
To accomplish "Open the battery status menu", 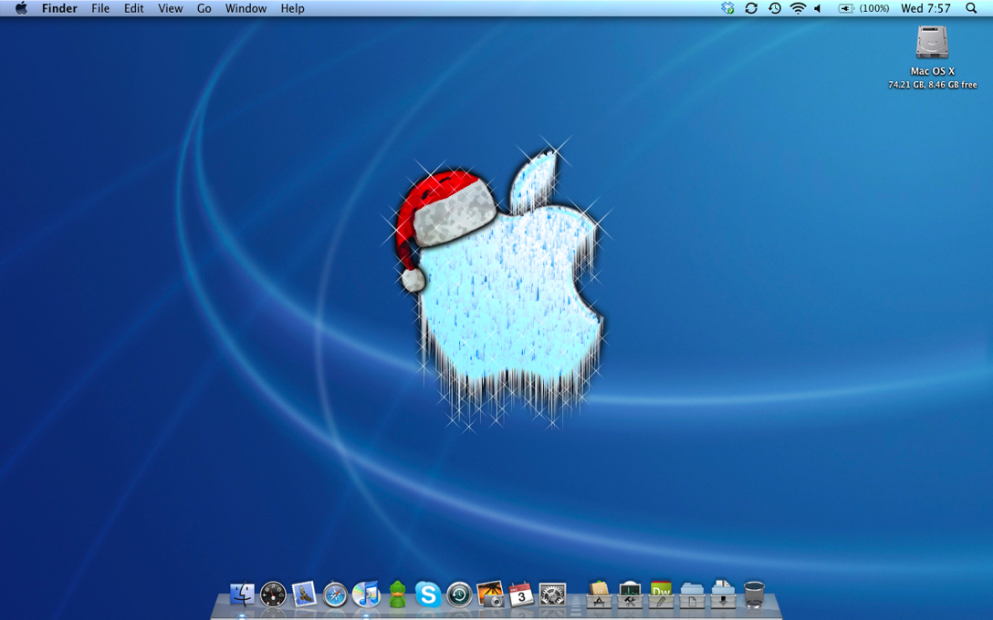I will tap(846, 8).
